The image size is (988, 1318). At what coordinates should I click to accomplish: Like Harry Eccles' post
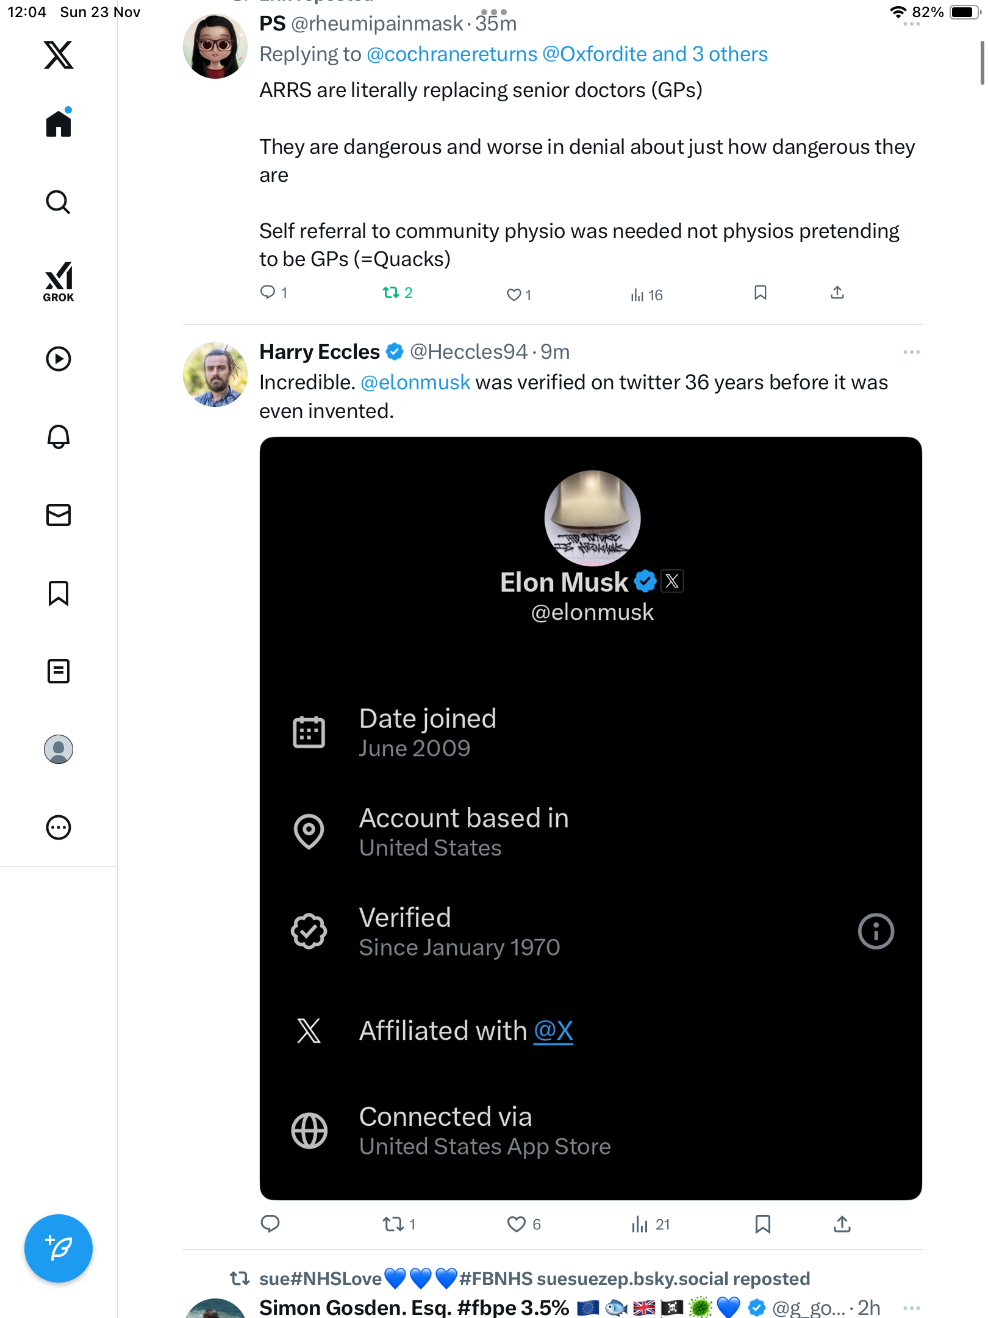(517, 1224)
